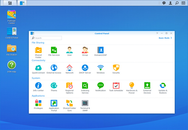The image size is (188, 130).
Task: Open user options menu in taskbar
Action: [x=170, y=3]
